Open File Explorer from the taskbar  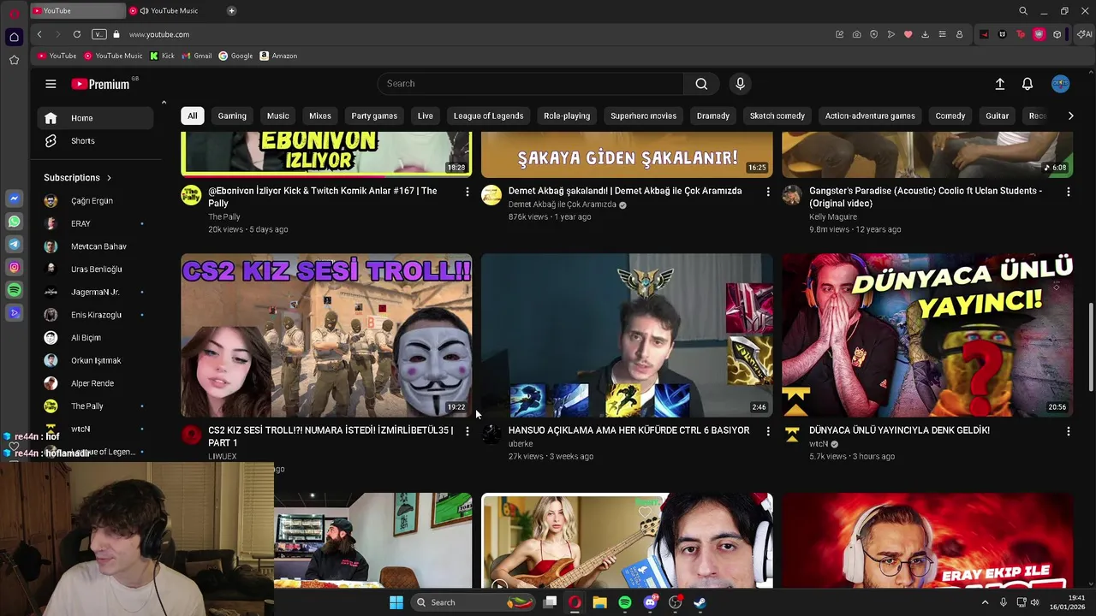[599, 602]
